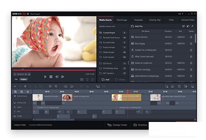Take a snapshot with the camera icon

pos(82,79)
